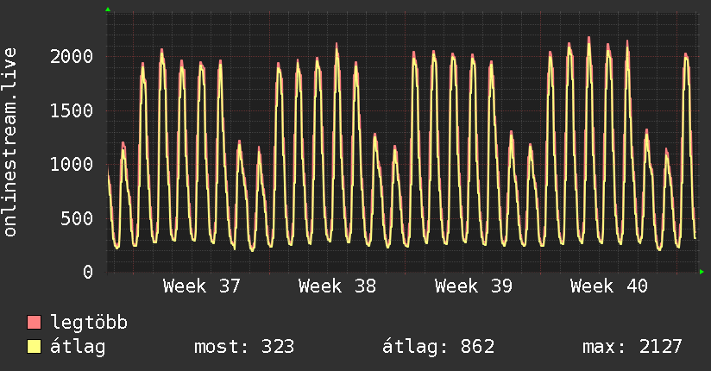711x371 pixels.
Task: Click the 'most: 323' current value
Action: pyautogui.click(x=244, y=347)
